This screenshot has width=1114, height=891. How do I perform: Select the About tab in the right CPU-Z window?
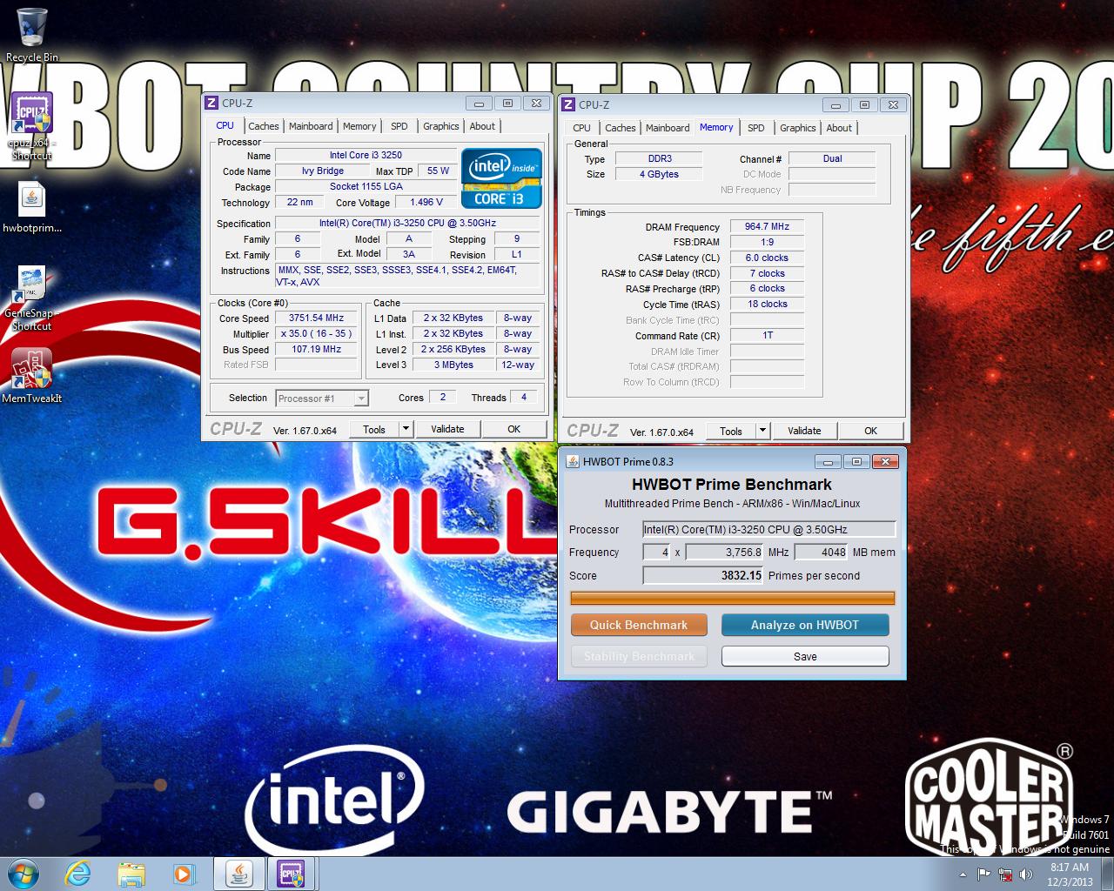(x=839, y=128)
